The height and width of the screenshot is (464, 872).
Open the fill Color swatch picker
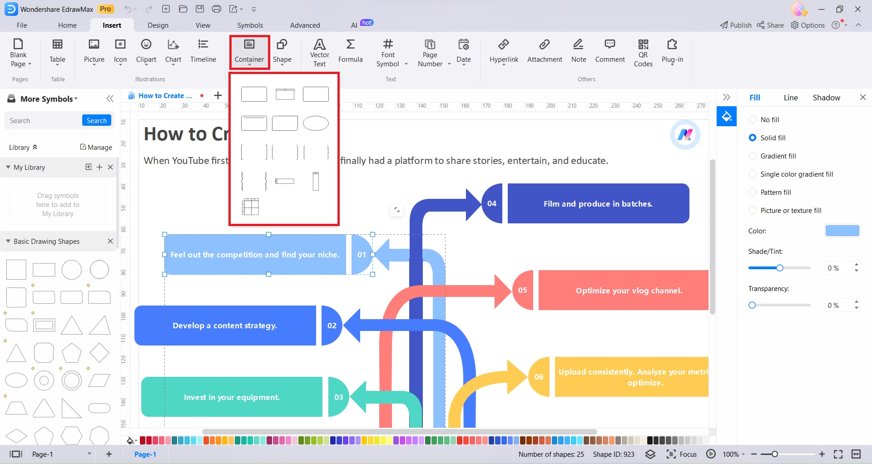pos(842,231)
